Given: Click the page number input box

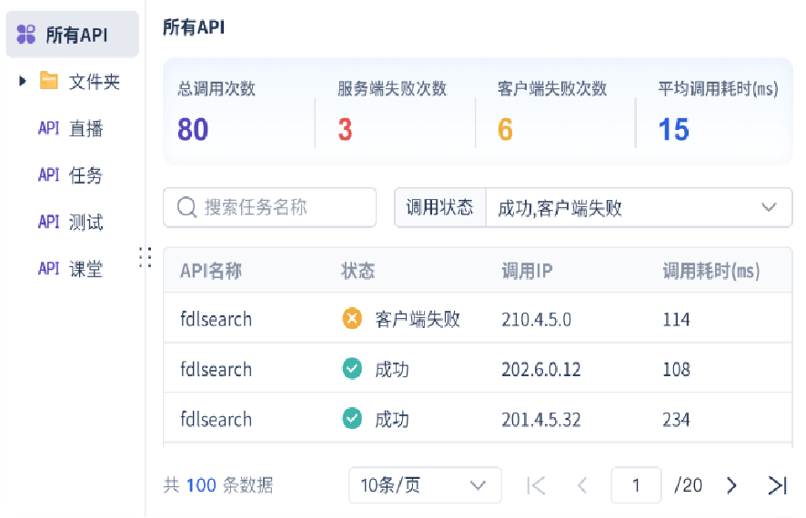Looking at the screenshot, I should [636, 485].
